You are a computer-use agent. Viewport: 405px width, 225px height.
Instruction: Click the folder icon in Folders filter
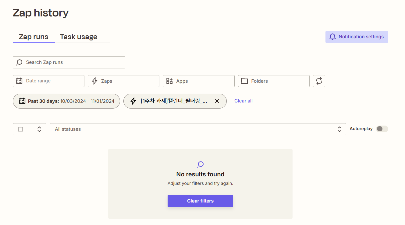point(244,81)
